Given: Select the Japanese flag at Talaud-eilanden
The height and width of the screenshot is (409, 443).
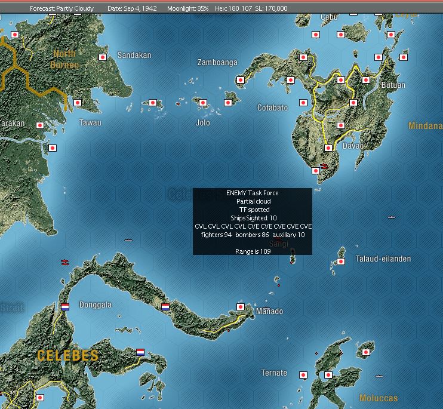Looking at the screenshot, I should 341,262.
